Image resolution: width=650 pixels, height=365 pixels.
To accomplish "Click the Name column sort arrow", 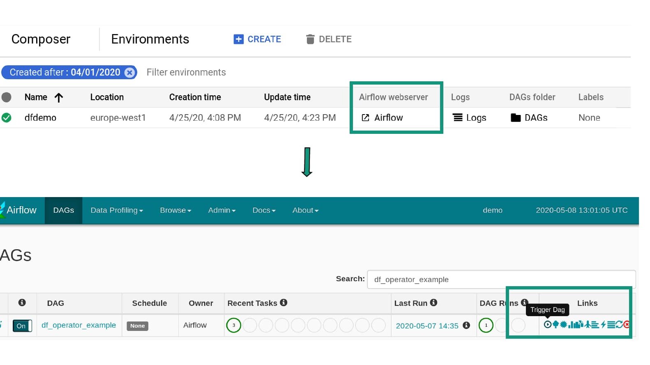I will point(59,98).
